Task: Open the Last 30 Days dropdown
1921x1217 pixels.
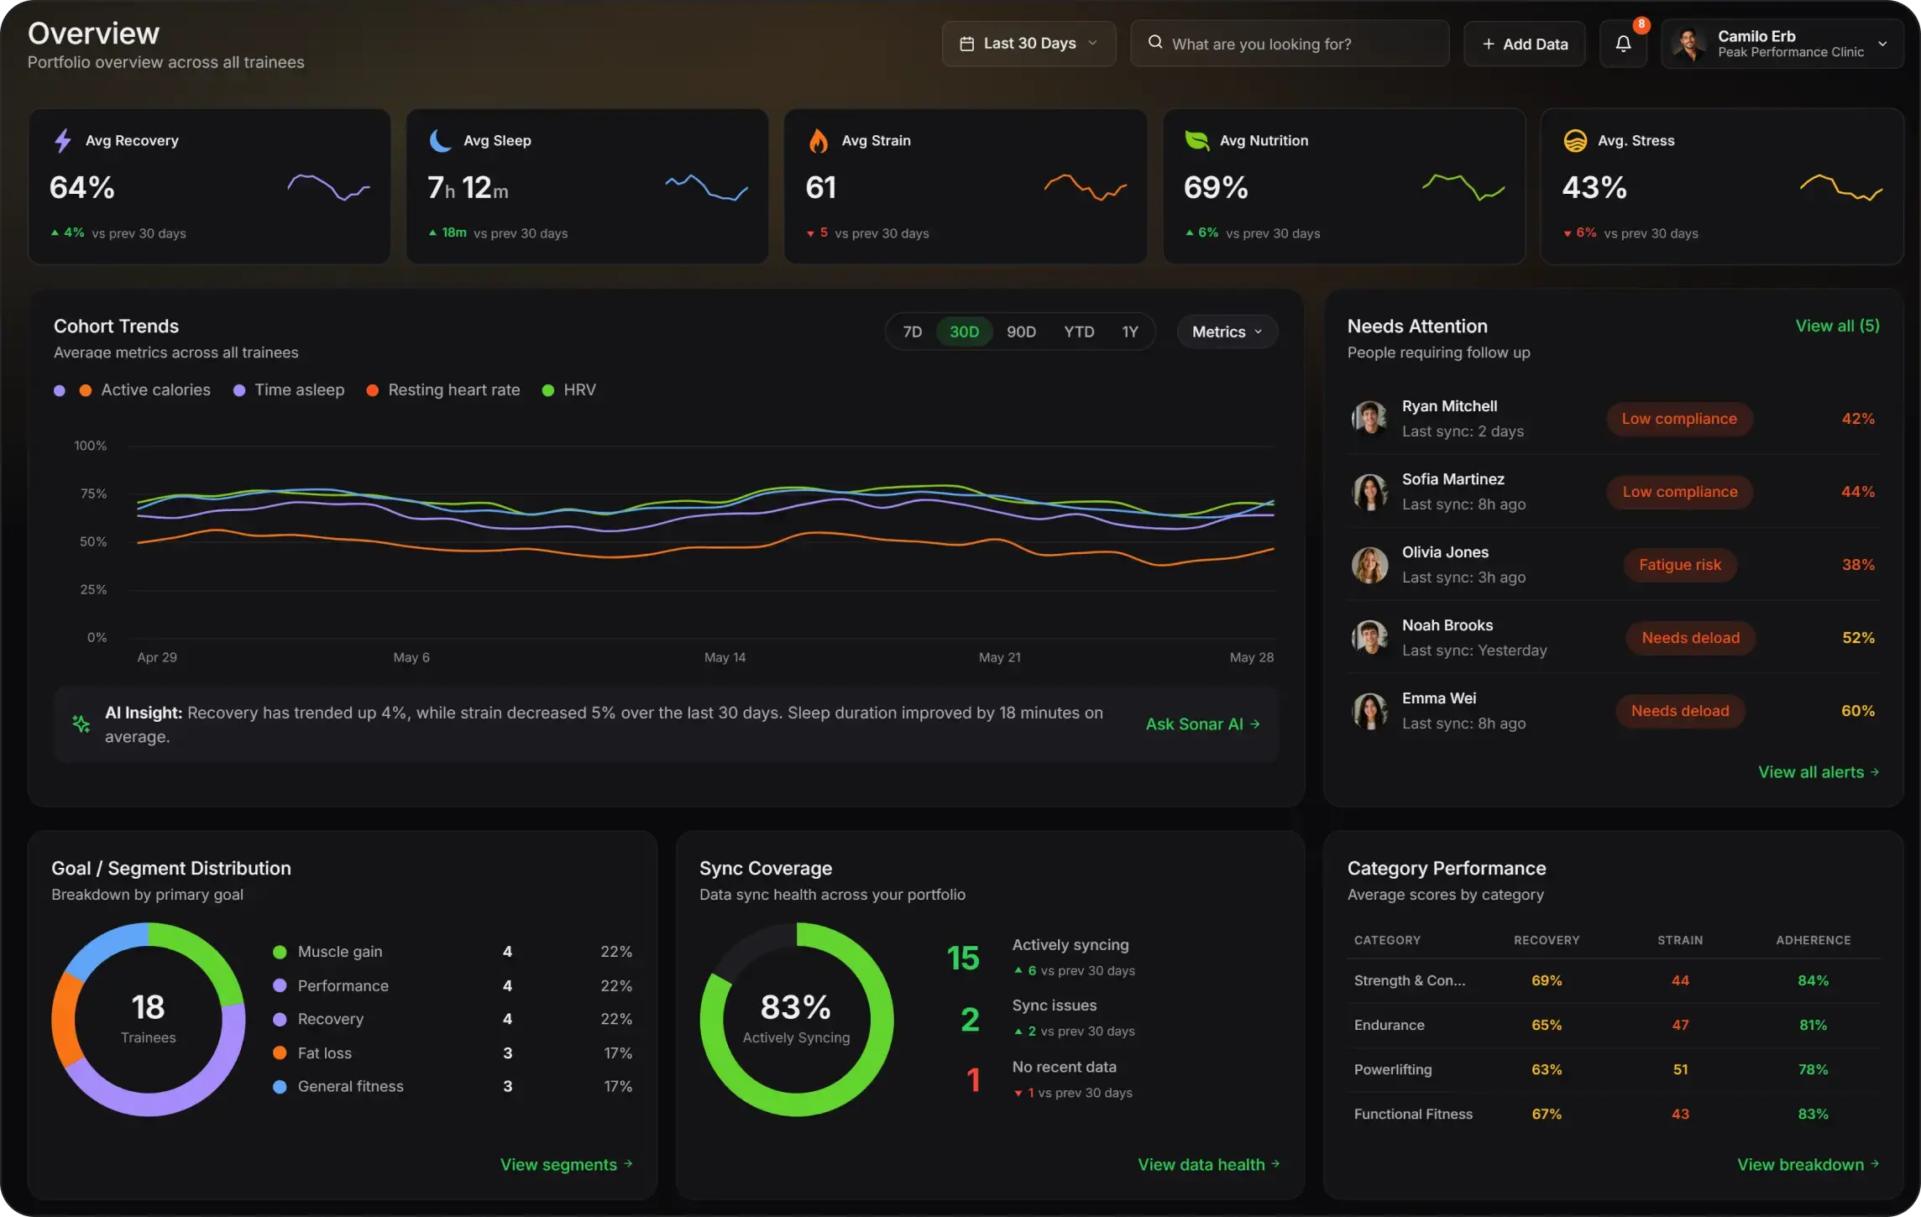Action: tap(1029, 44)
